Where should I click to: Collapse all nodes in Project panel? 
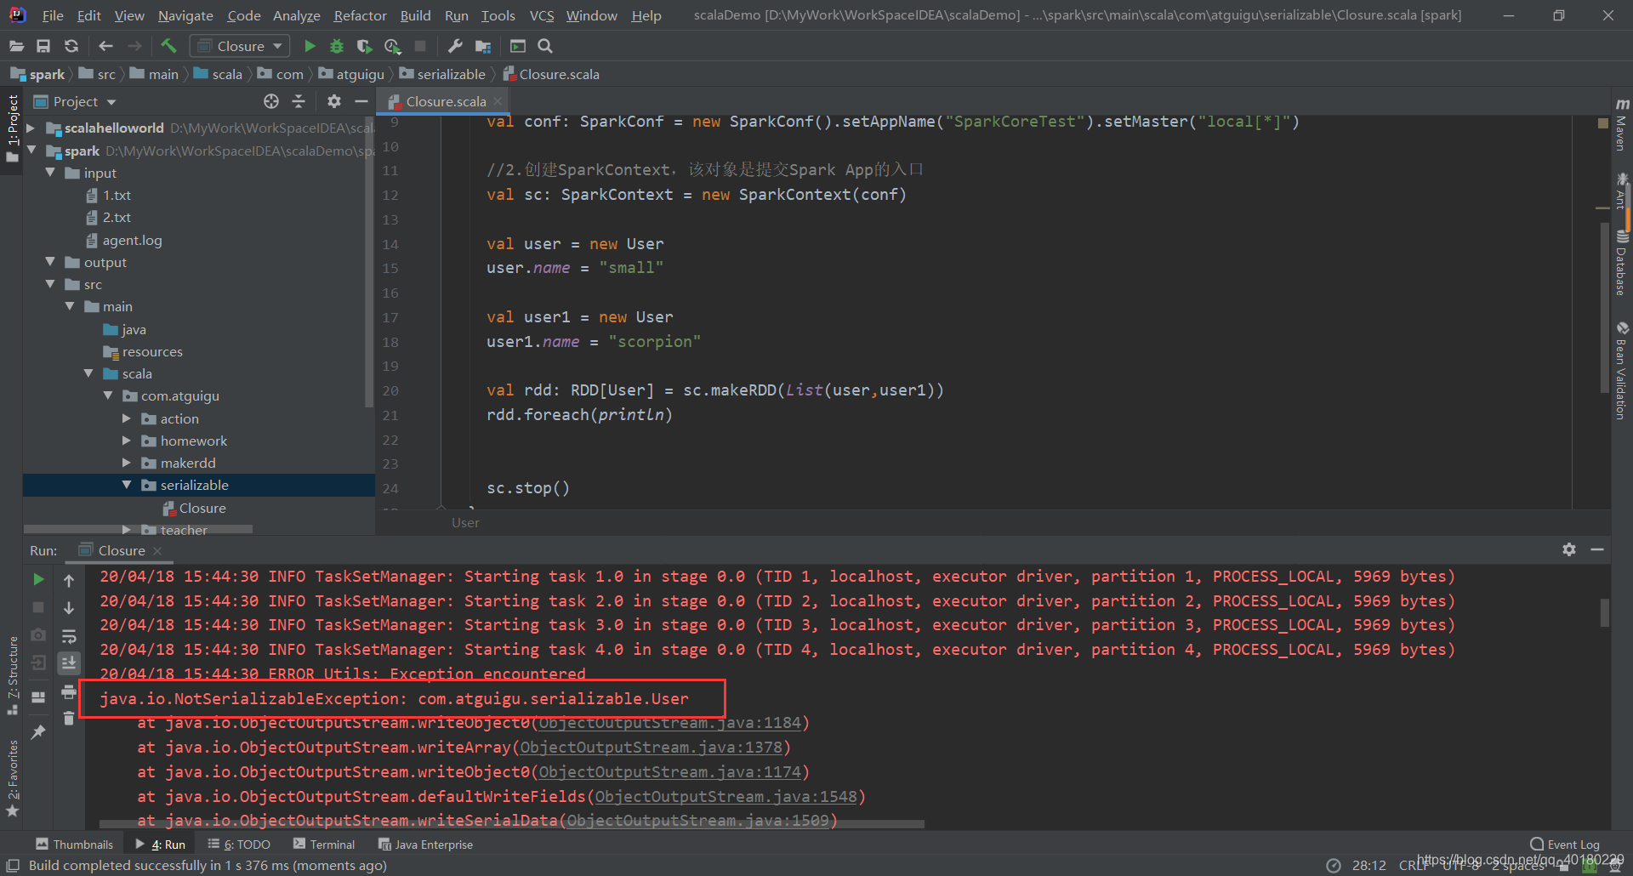(299, 101)
